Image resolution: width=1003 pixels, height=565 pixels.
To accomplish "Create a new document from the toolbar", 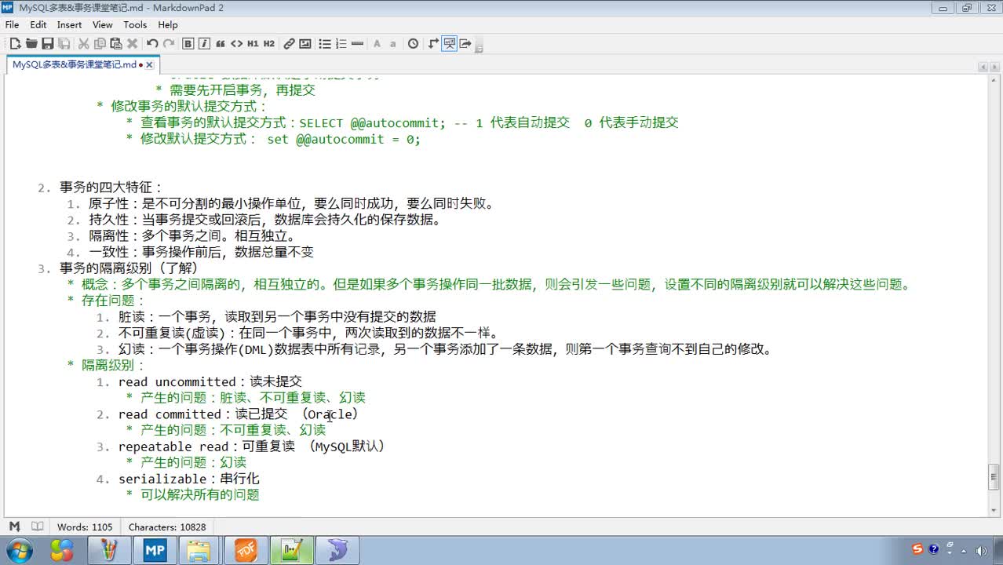I will coord(15,44).
